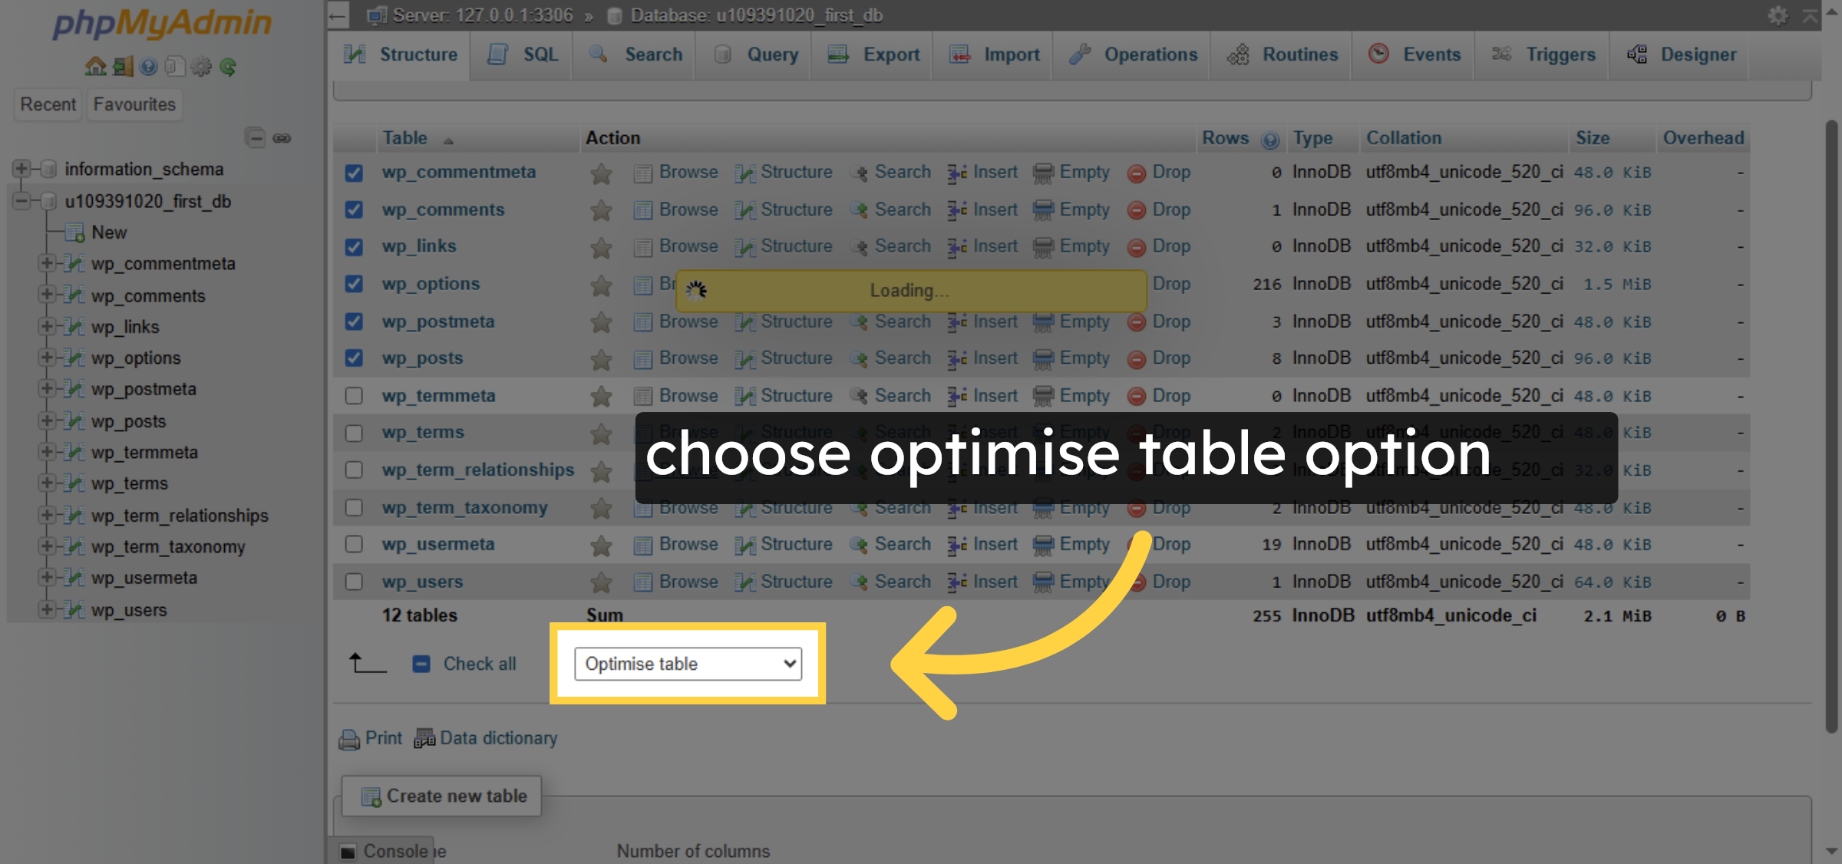
Task: Expand the wp_options tree item
Action: 47,358
